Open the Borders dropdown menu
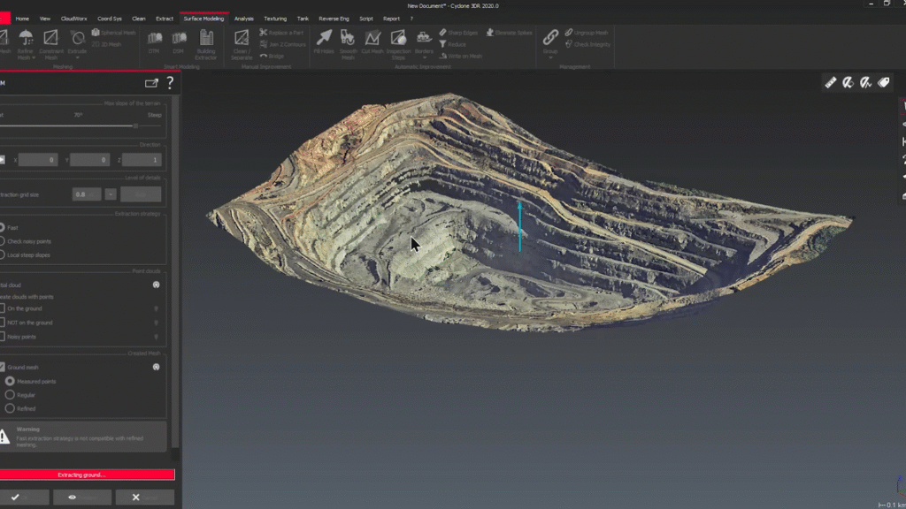This screenshot has width=906, height=509. click(424, 57)
